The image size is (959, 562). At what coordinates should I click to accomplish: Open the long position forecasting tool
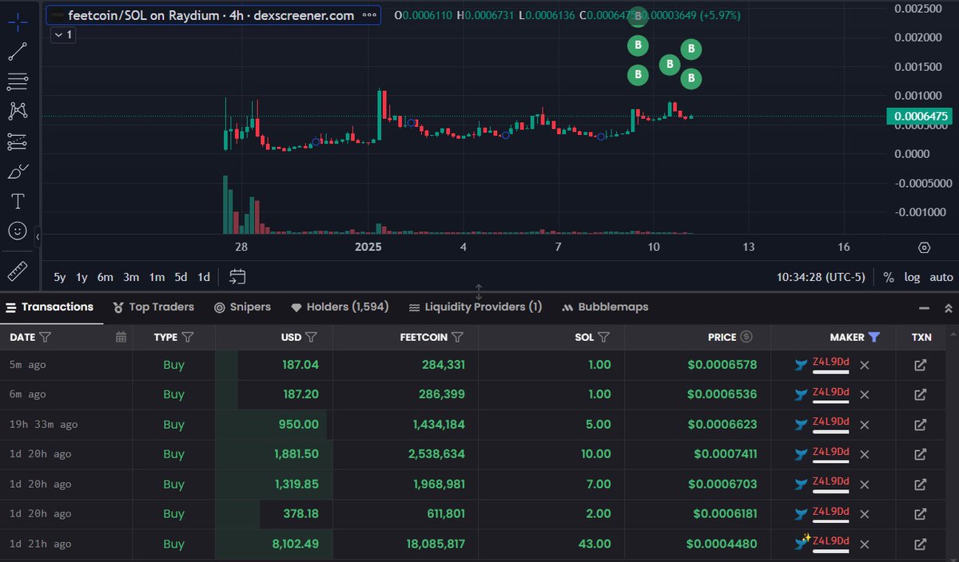(x=18, y=141)
